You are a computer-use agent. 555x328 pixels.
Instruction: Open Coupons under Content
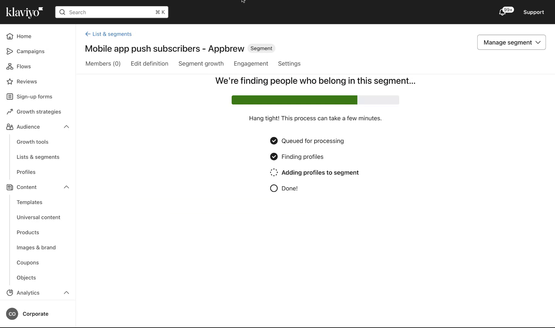click(28, 263)
